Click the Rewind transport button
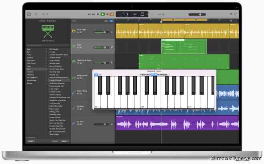 (x=89, y=14)
